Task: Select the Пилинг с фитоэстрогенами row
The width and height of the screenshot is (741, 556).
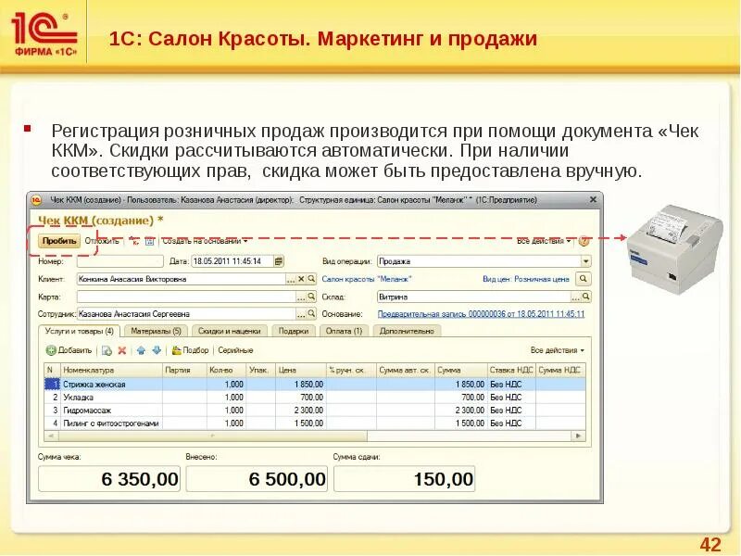Action: click(x=315, y=423)
